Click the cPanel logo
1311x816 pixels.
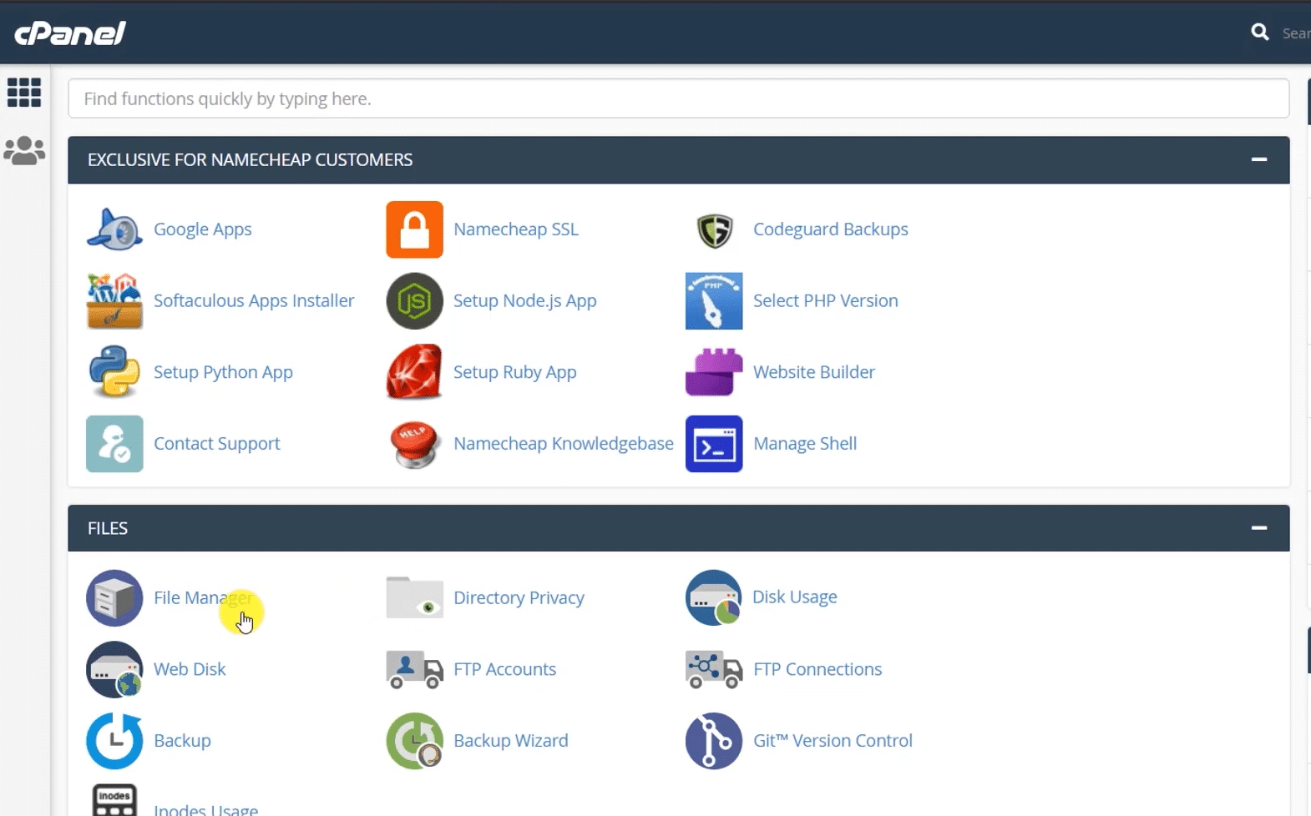click(x=70, y=33)
